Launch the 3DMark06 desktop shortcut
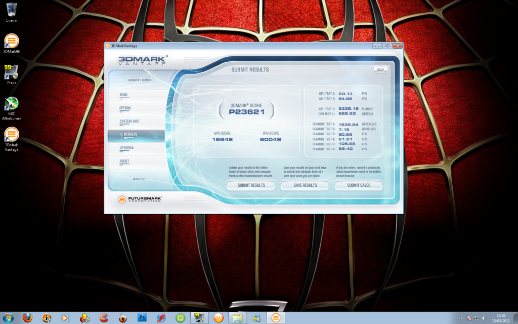518x324 pixels. [12, 44]
